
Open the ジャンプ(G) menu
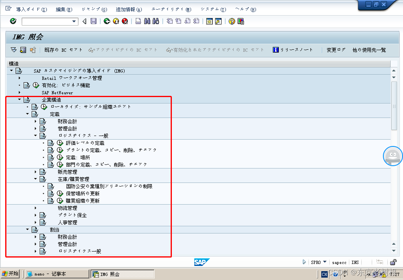(94, 10)
